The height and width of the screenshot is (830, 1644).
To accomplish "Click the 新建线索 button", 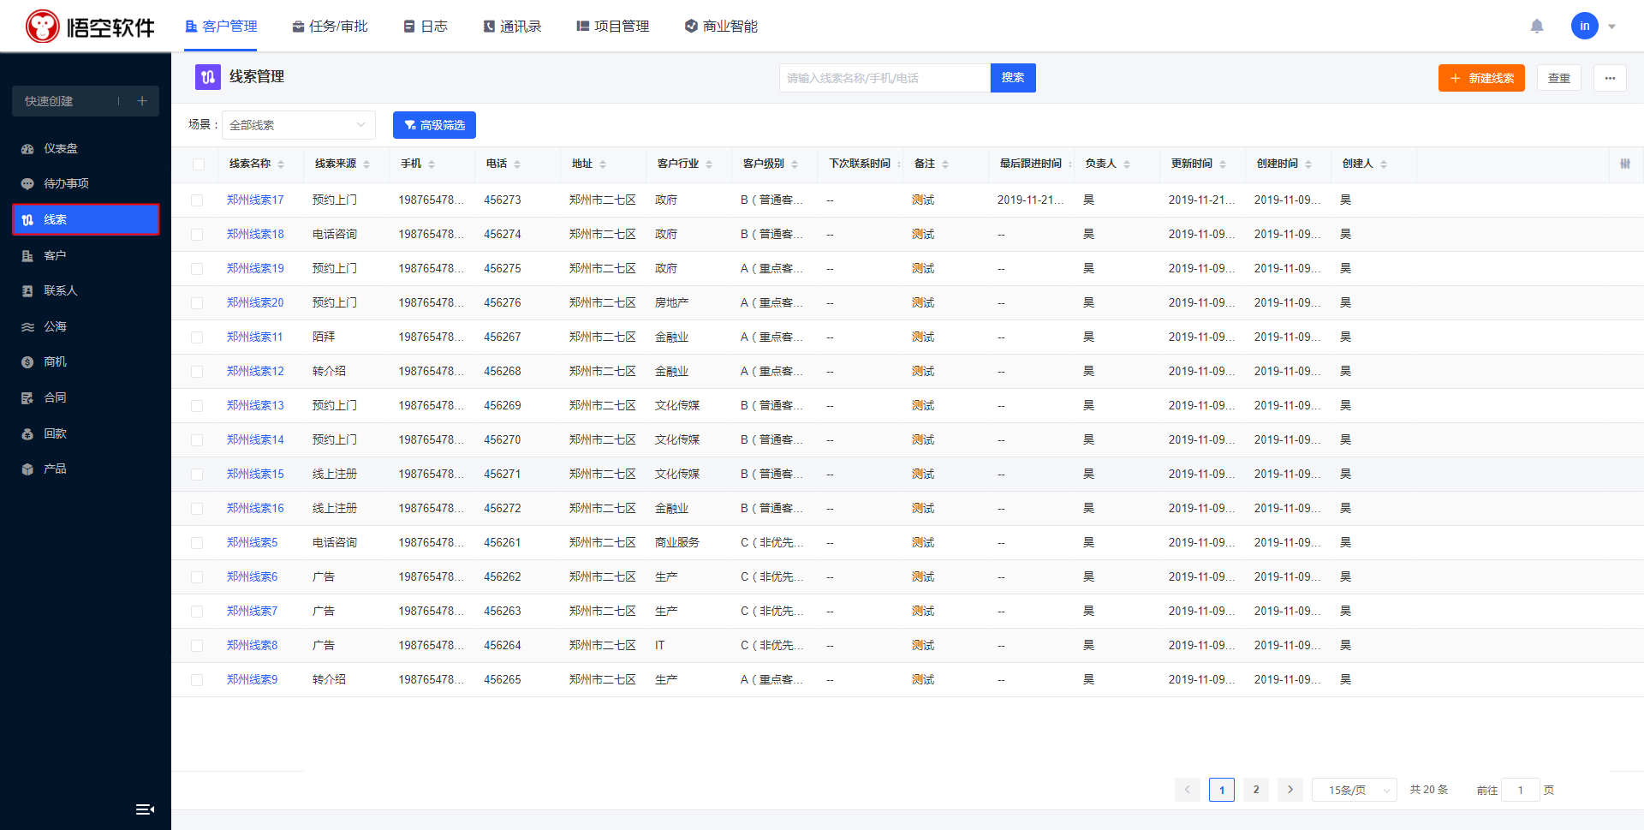I will (x=1481, y=78).
